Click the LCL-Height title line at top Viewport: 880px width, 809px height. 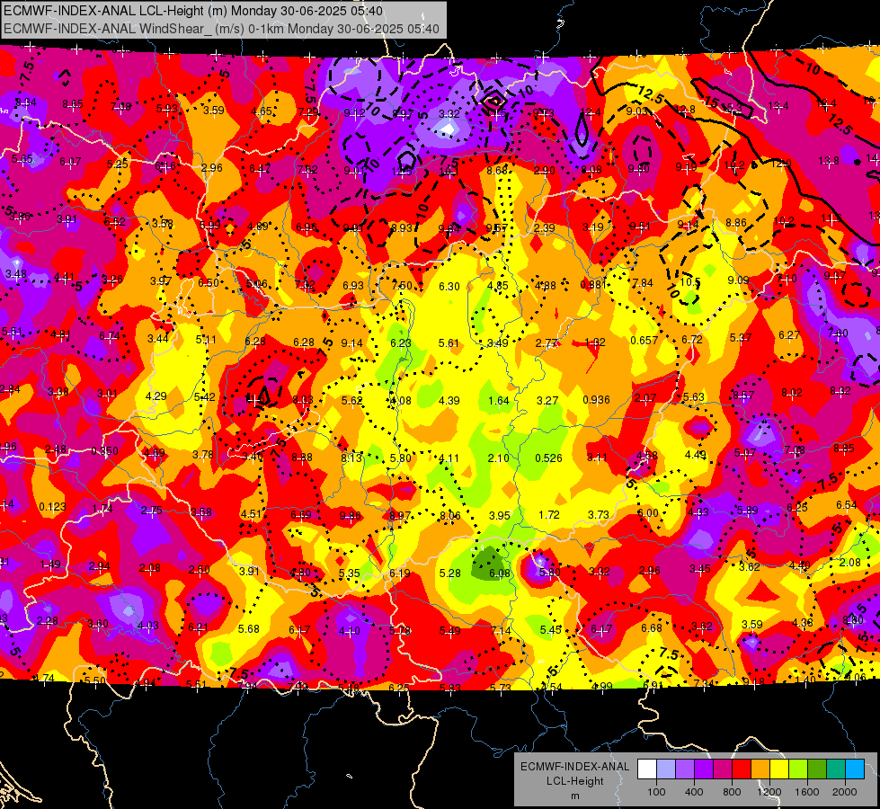pyautogui.click(x=193, y=11)
